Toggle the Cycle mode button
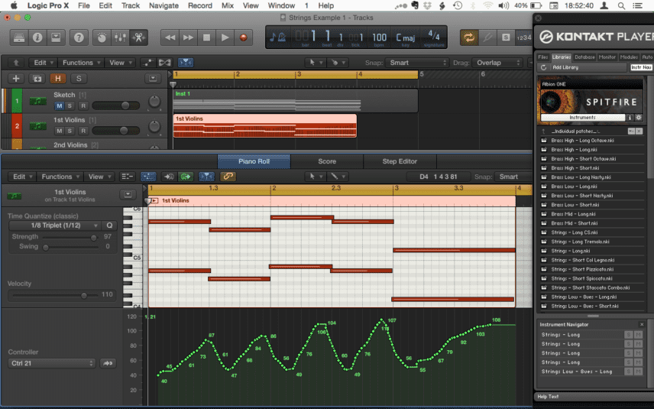Image resolution: width=654 pixels, height=409 pixels. (469, 37)
